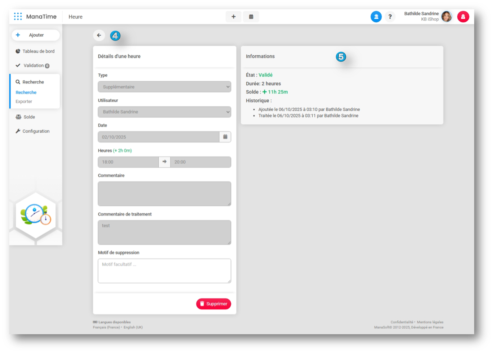493x353 pixels.
Task: Select Solde in sidebar menu
Action: pyautogui.click(x=29, y=117)
